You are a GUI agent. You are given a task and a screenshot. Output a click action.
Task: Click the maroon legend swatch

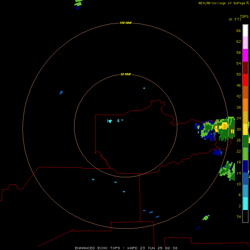[245, 67]
